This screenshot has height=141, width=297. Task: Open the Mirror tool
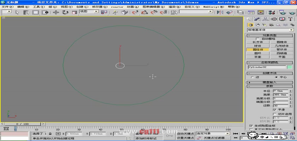220,12
